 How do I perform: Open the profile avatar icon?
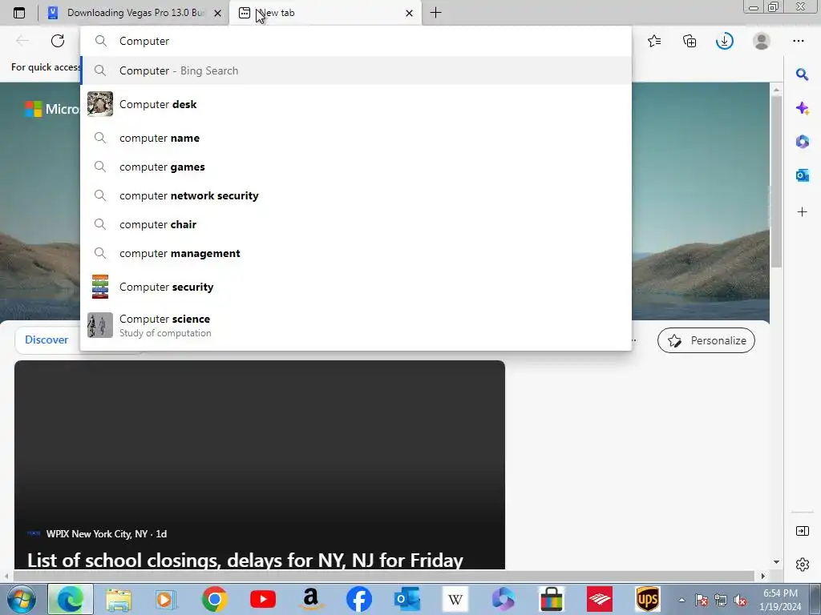[762, 41]
